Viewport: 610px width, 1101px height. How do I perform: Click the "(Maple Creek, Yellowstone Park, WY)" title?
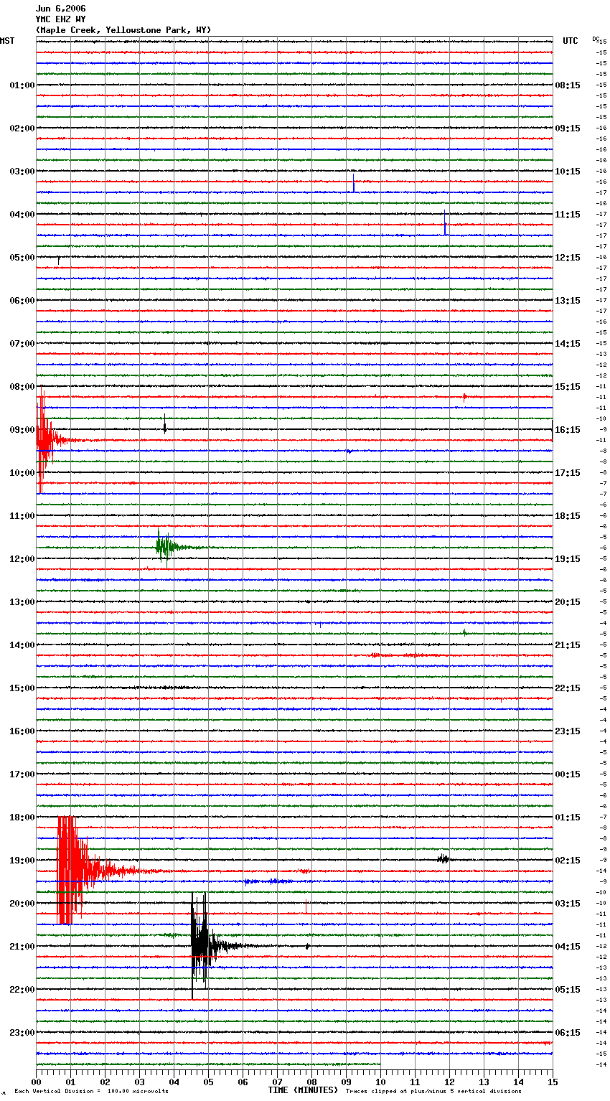tap(123, 30)
